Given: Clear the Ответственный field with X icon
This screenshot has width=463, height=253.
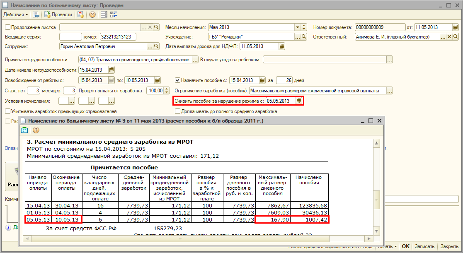Looking at the screenshot, I should (449, 37).
